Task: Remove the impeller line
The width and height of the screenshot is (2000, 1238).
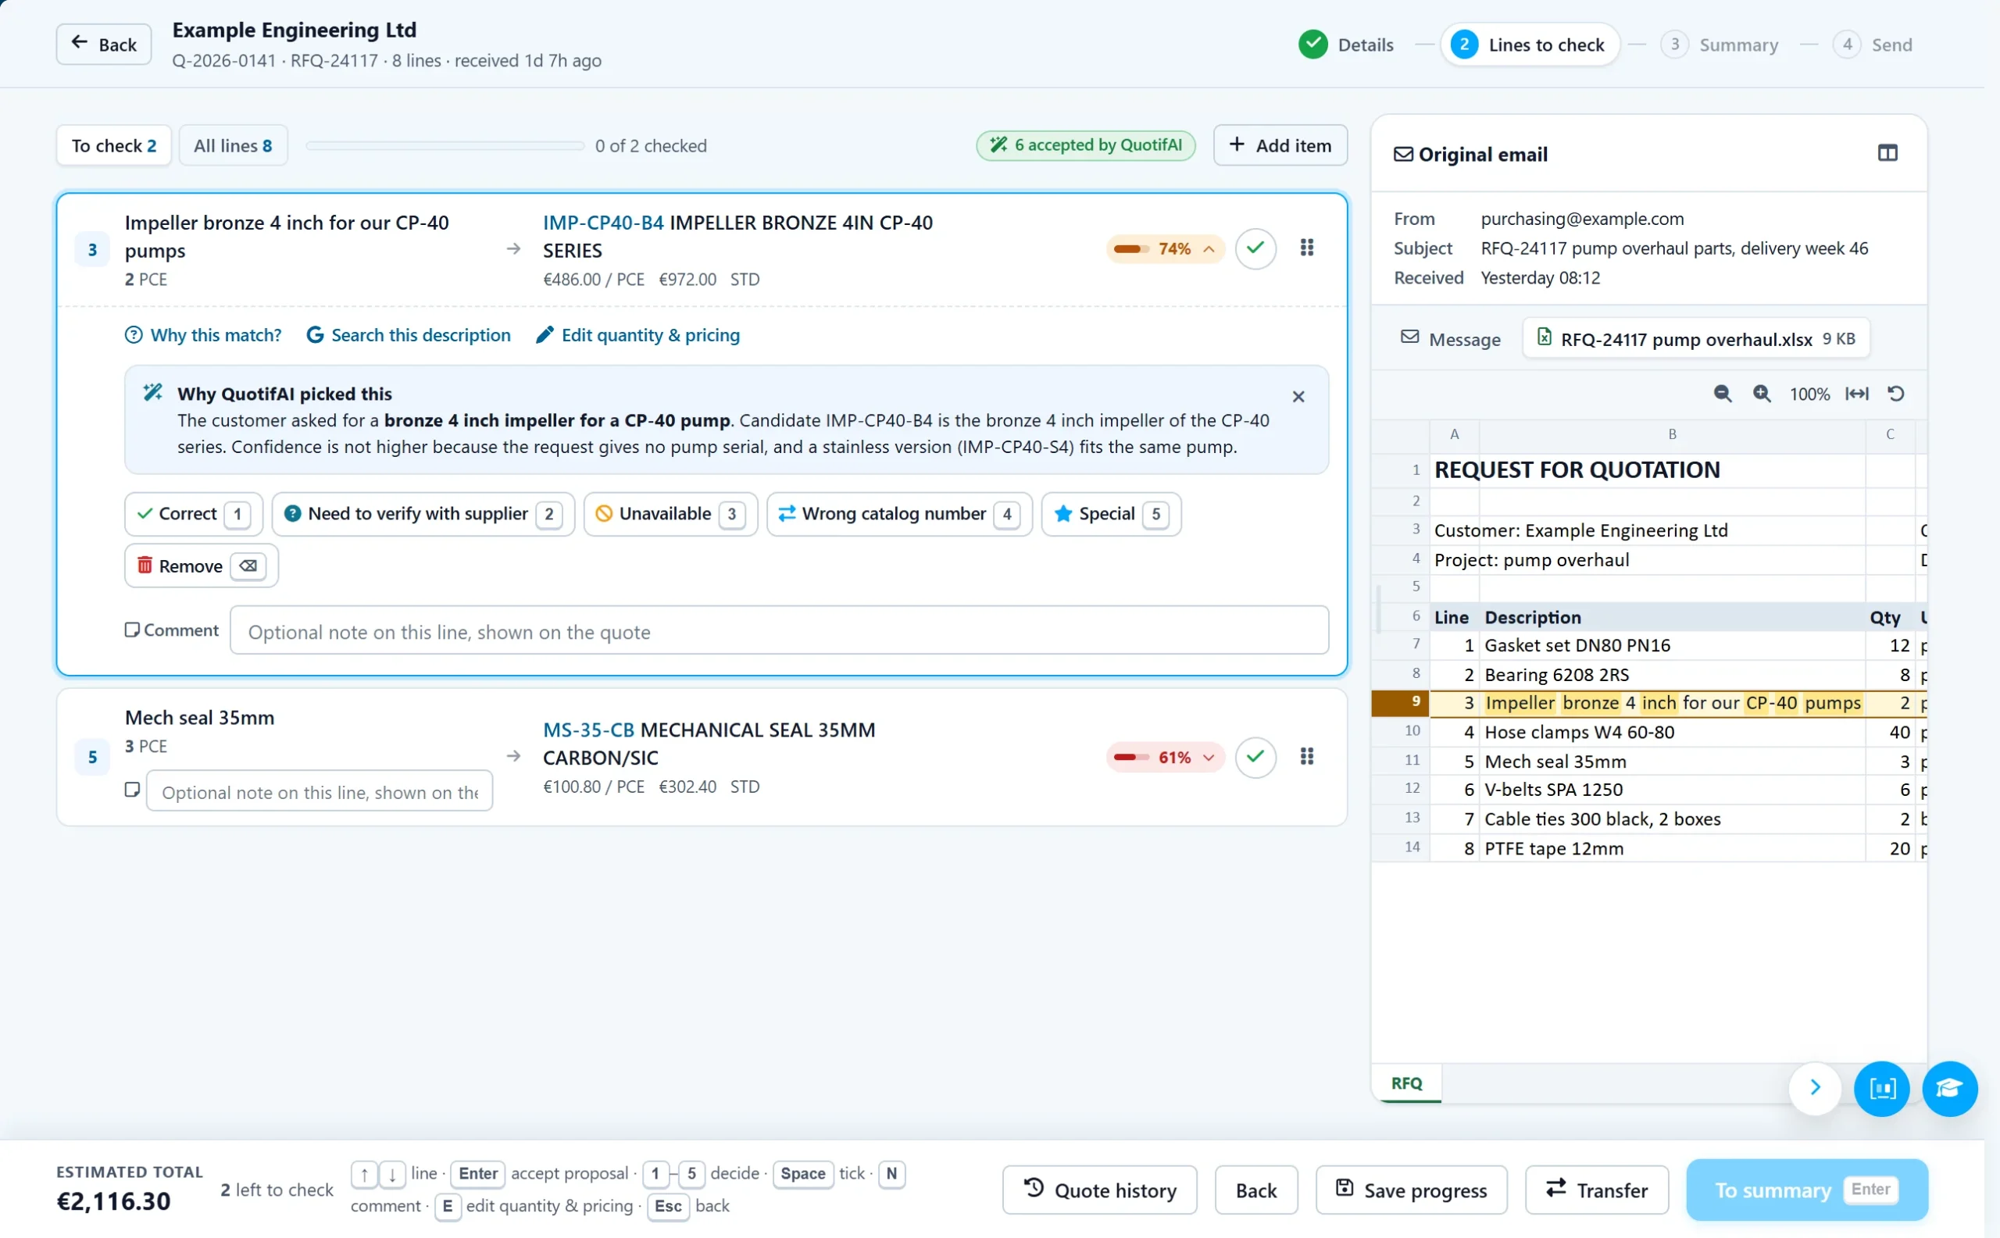Action: click(x=202, y=565)
